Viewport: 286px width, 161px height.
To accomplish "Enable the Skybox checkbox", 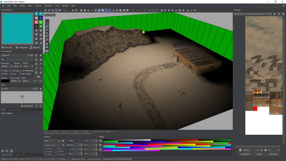I will (x=2, y=71).
